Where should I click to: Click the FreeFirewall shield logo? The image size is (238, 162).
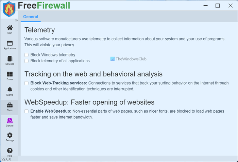9,9
